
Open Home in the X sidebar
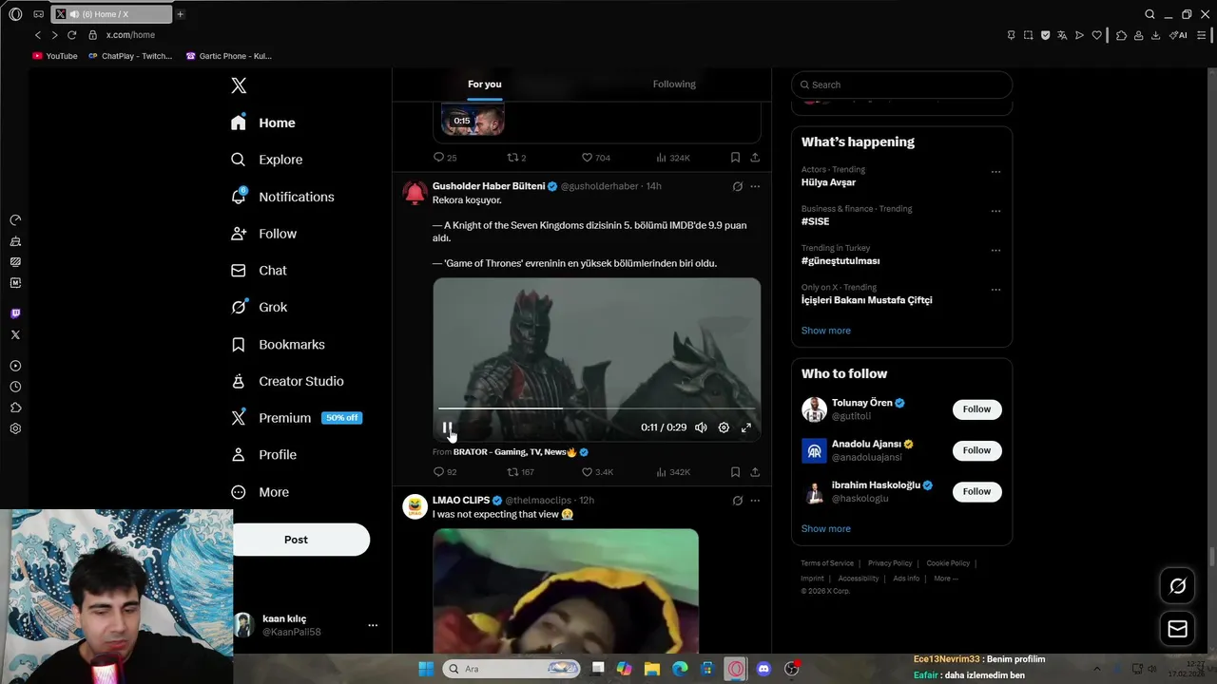click(x=263, y=123)
